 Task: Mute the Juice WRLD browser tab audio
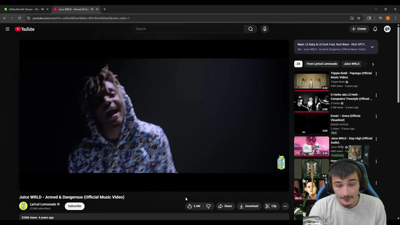click(x=92, y=9)
